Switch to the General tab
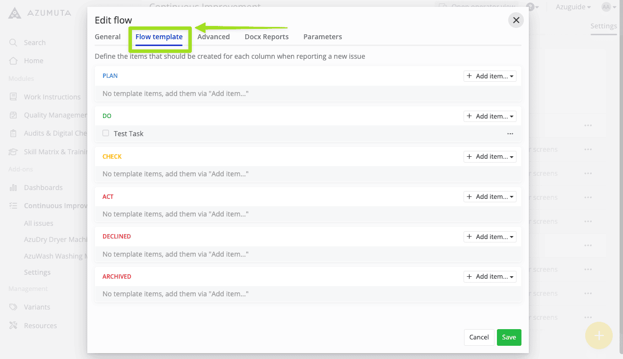 (107, 37)
